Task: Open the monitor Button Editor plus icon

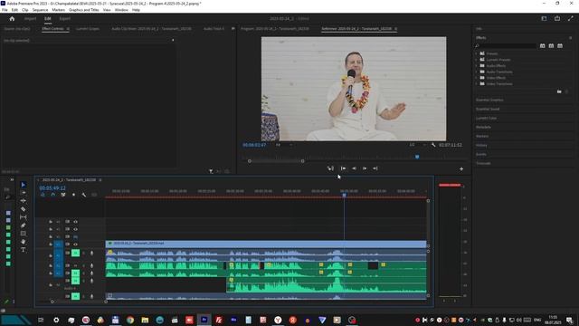Action: (x=461, y=169)
